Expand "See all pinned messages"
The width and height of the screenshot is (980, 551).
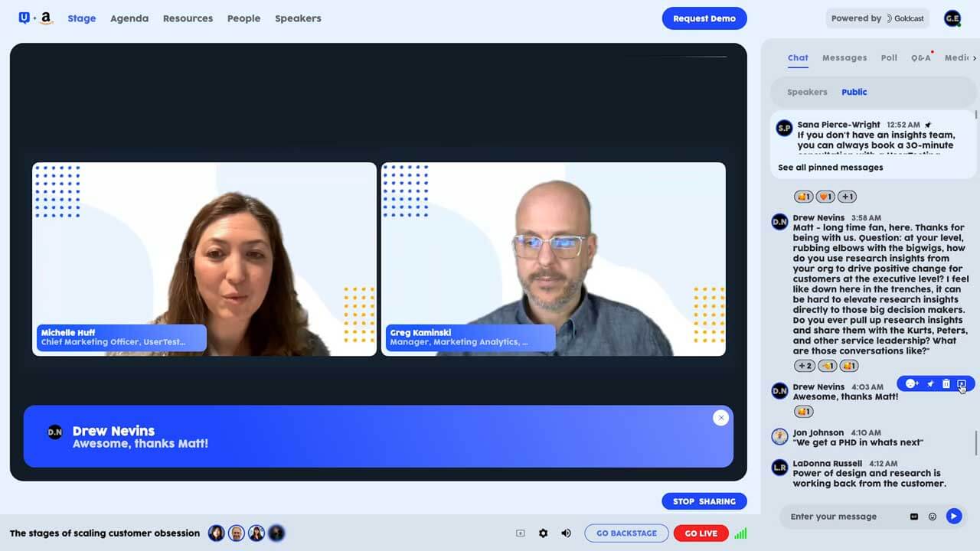click(x=830, y=168)
